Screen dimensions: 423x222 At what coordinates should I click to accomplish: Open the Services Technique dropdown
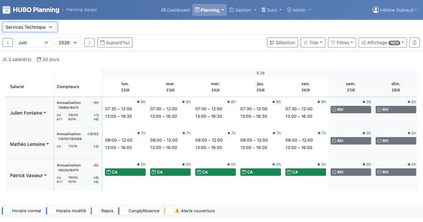(30, 27)
